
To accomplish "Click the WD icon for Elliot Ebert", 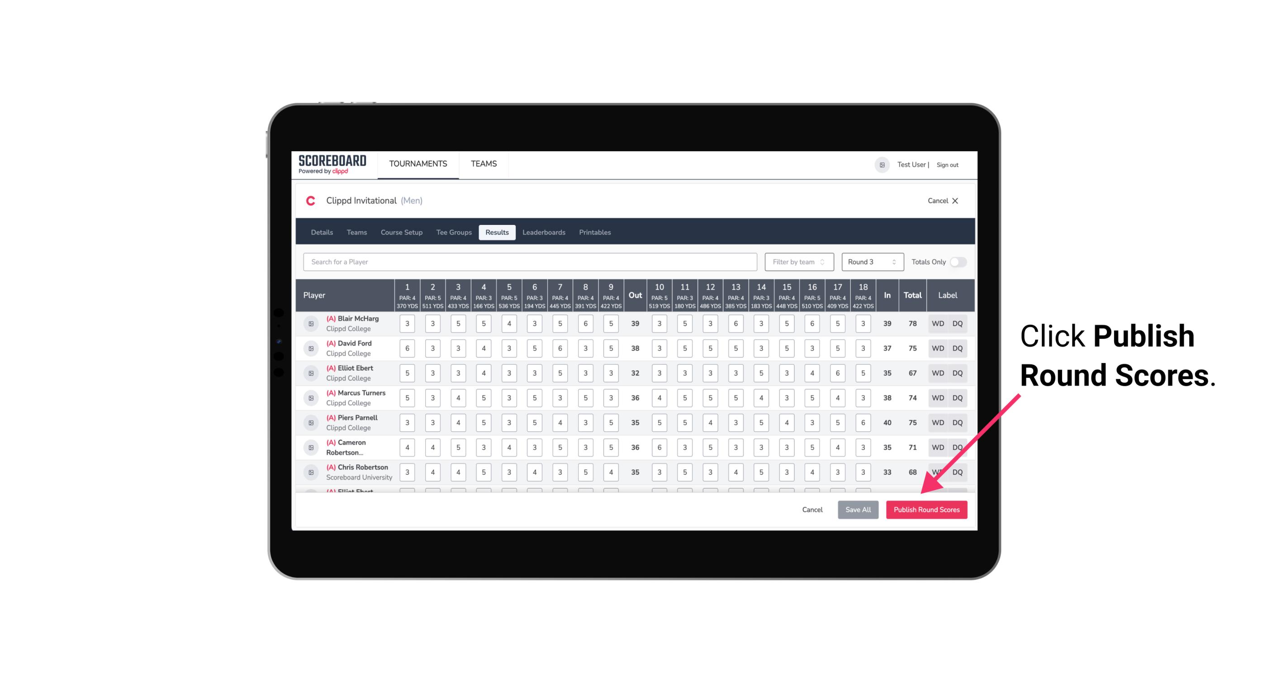I will (x=938, y=373).
